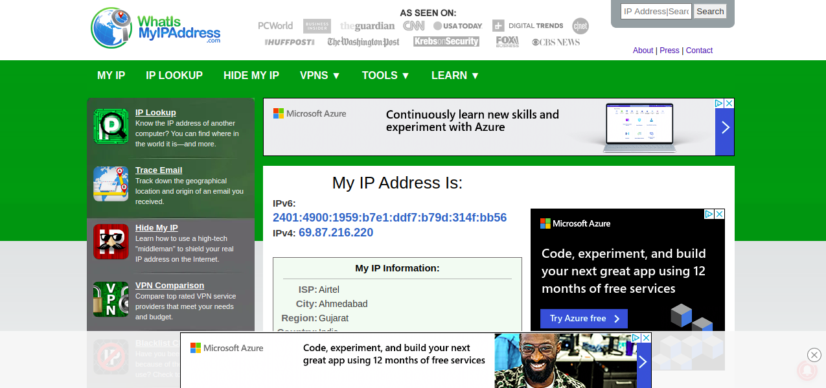Screen dimensions: 826x388
Task: Dismiss the bottom overlay with circled X
Action: tap(814, 355)
